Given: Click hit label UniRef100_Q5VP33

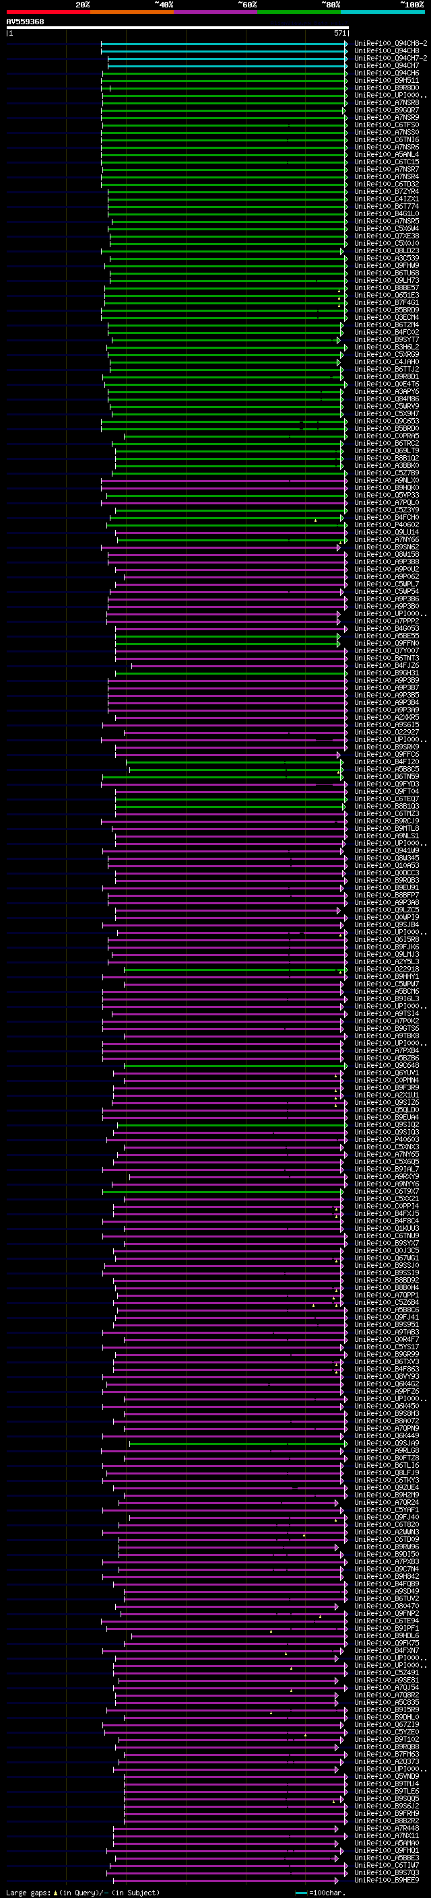Looking at the screenshot, I should tap(387, 495).
